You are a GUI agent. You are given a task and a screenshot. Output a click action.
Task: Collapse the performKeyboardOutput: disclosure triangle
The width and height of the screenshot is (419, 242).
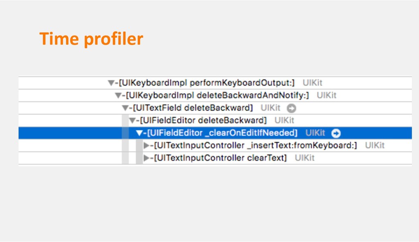(111, 83)
